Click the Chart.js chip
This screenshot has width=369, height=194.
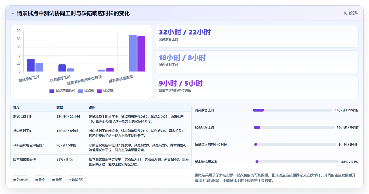(20, 179)
